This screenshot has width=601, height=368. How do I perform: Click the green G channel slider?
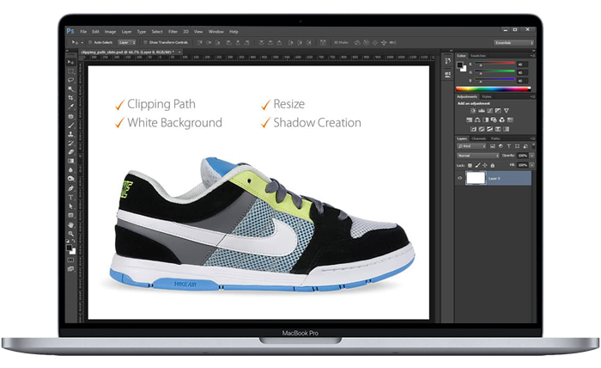(495, 71)
